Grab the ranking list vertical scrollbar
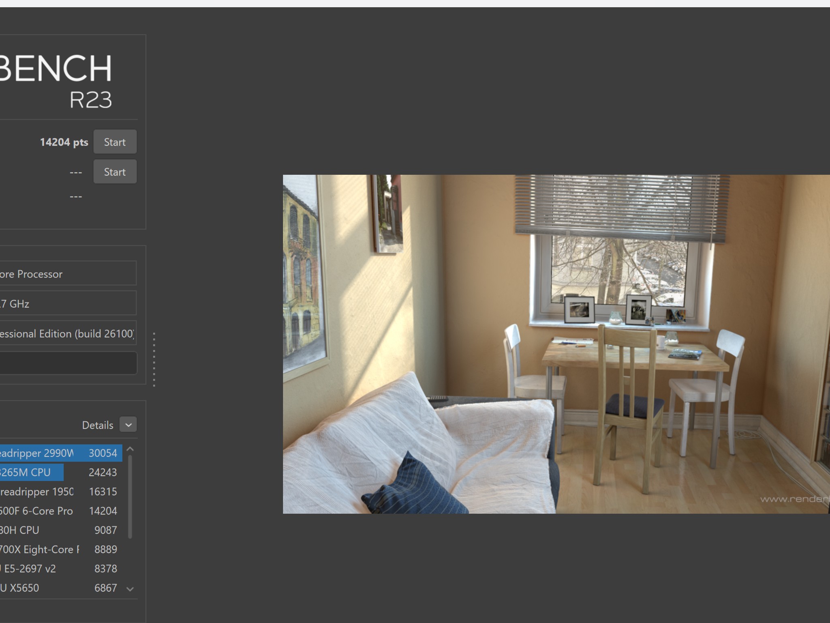This screenshot has width=830, height=623. click(x=130, y=497)
